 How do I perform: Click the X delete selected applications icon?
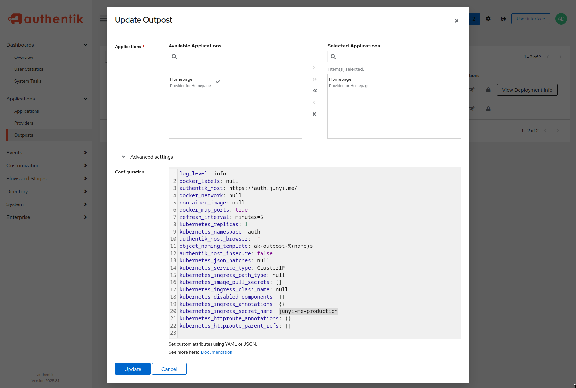pyautogui.click(x=314, y=114)
